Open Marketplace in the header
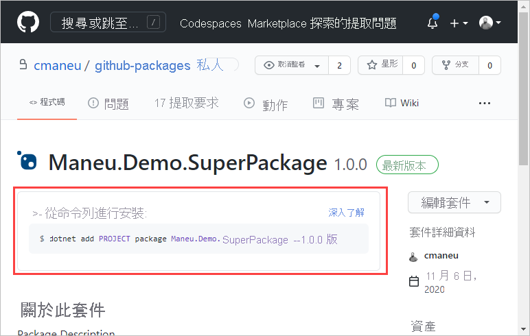 [x=277, y=23]
